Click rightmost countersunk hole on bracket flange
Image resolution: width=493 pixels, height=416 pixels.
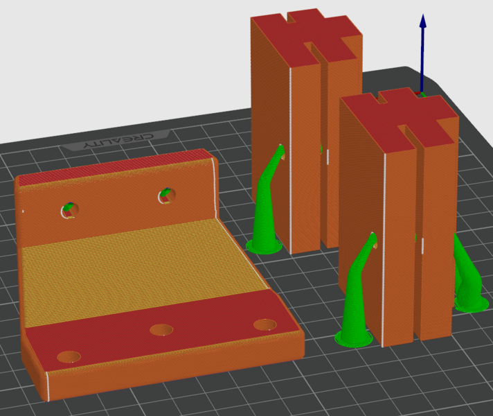pos(265,324)
